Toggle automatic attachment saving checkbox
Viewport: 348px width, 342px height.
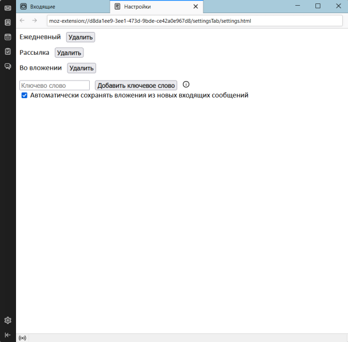pos(25,96)
